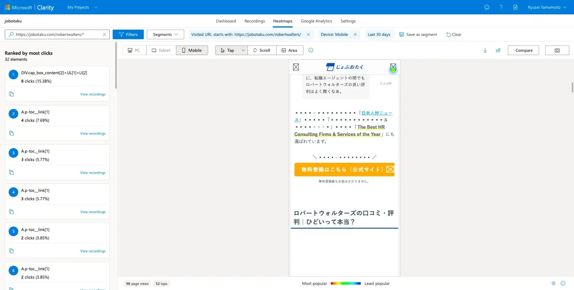This screenshot has width=574, height=290.
Task: Click the info icon next to Area
Action: click(x=311, y=50)
